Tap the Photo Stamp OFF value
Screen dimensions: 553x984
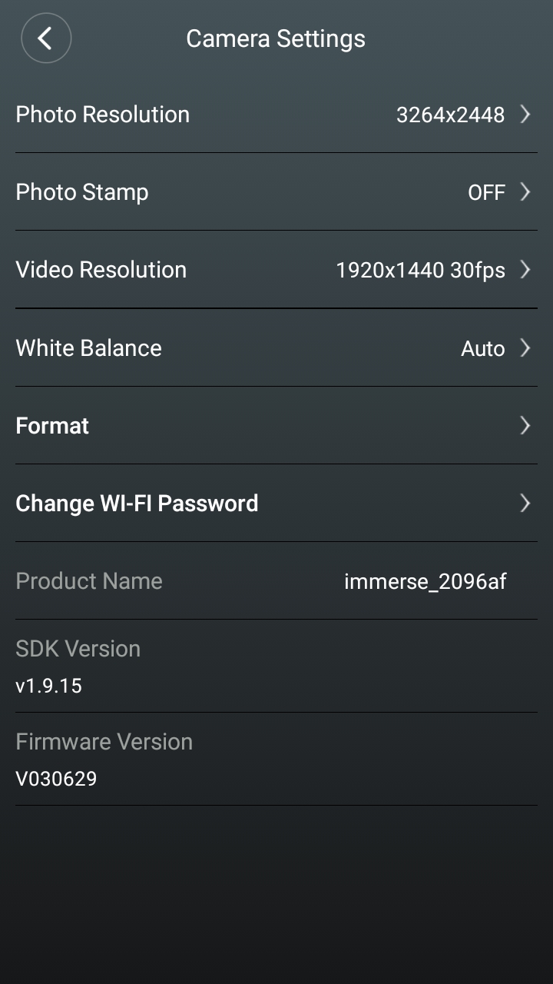coord(487,193)
